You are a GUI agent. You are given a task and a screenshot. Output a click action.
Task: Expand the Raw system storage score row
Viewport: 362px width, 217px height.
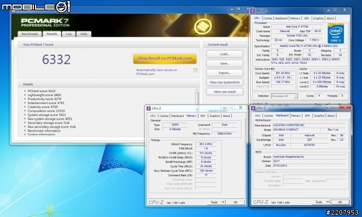[x=25, y=119]
